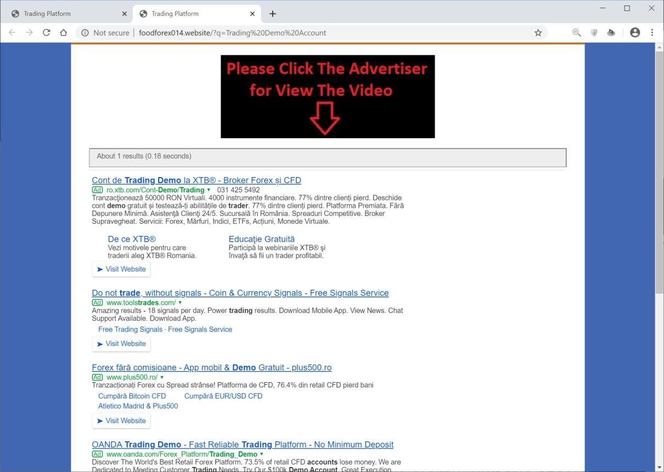Click the XTB phone number 031 425 5492
Screen dimensions: 664x472
coord(239,190)
